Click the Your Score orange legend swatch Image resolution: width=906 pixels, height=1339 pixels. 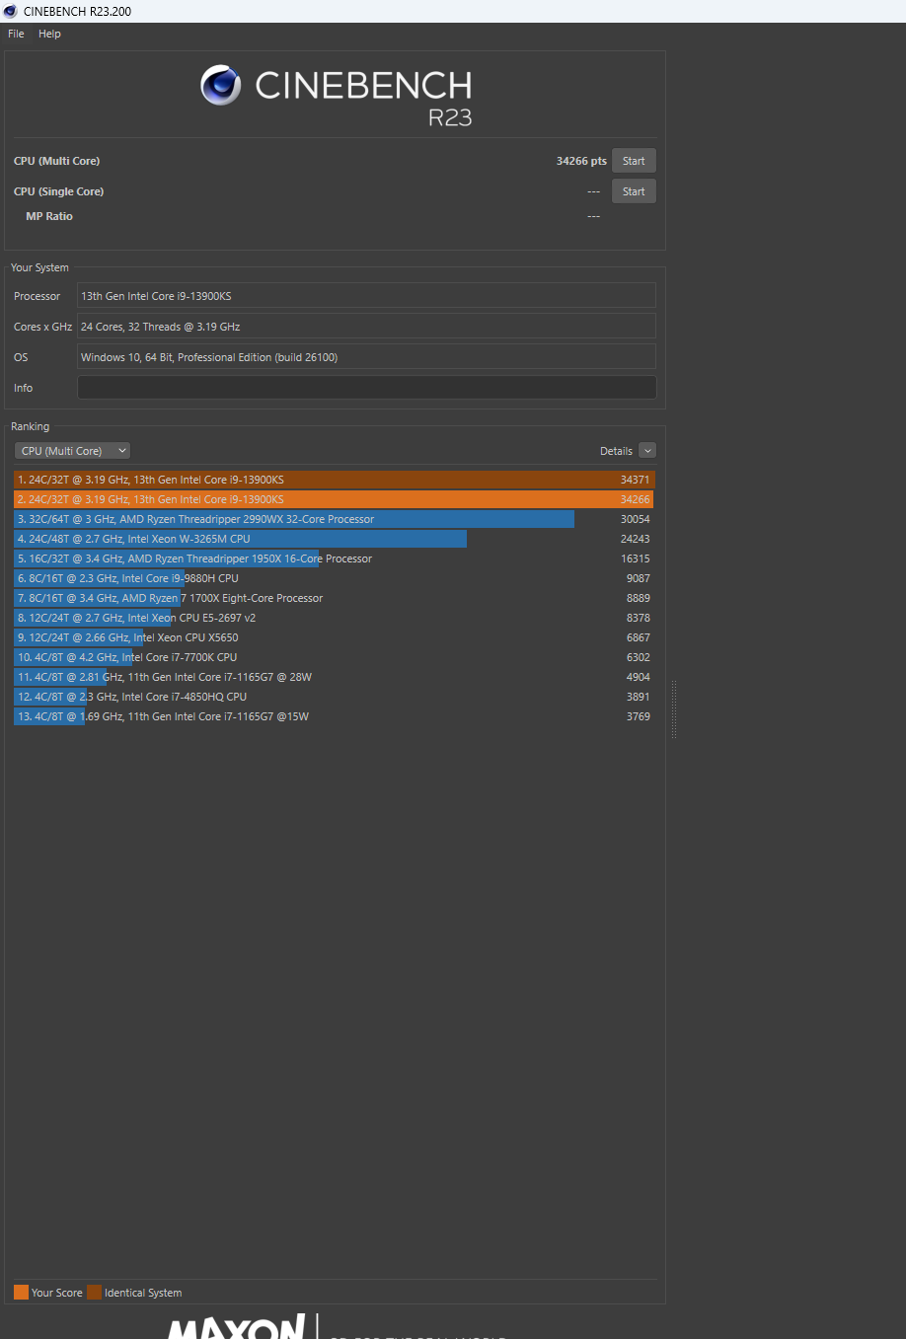[21, 1293]
